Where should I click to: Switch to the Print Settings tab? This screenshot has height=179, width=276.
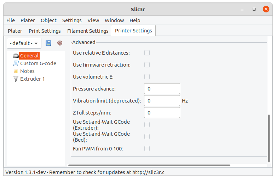pos(45,31)
